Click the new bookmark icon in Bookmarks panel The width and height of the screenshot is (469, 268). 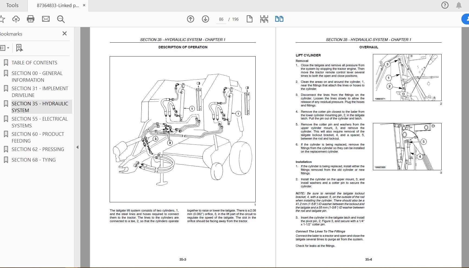pyautogui.click(x=19, y=48)
